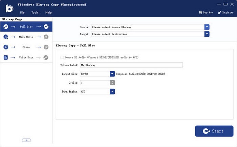Expand the Target destination dropdown
Image resolution: width=237 pixels, height=147 pixels.
tap(207, 34)
